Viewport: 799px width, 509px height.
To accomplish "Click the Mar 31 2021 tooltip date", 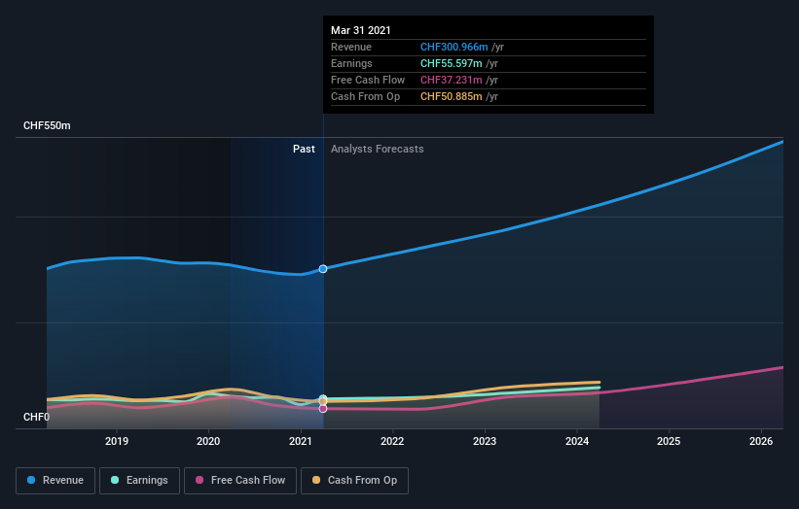I will (x=361, y=30).
